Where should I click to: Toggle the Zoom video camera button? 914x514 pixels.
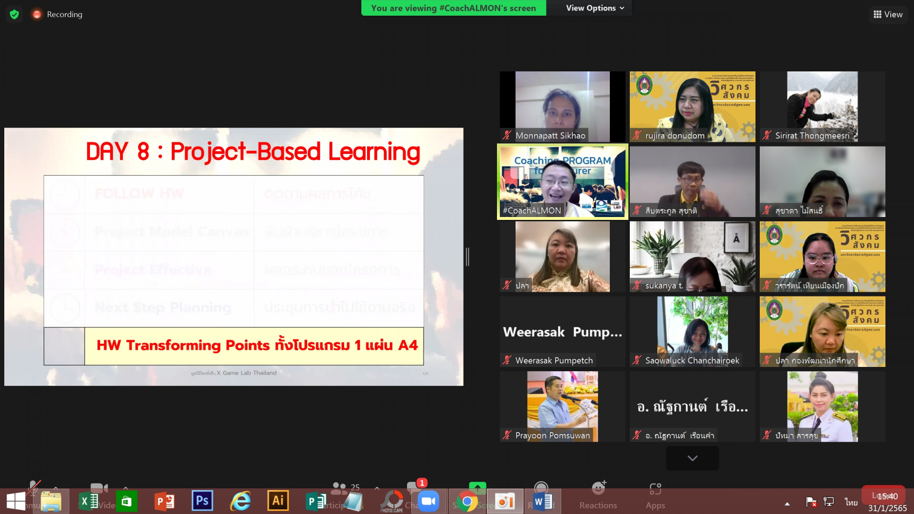[x=99, y=488]
